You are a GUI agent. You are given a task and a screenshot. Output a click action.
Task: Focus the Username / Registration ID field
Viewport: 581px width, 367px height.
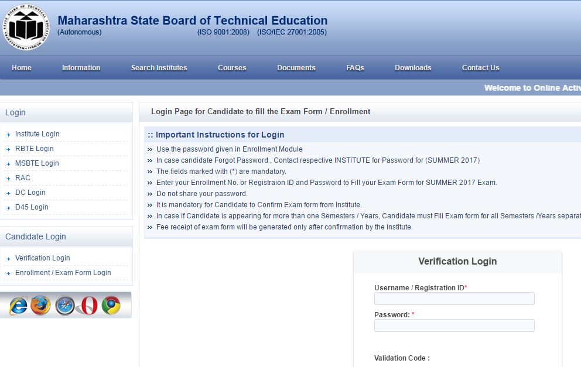coord(454,299)
